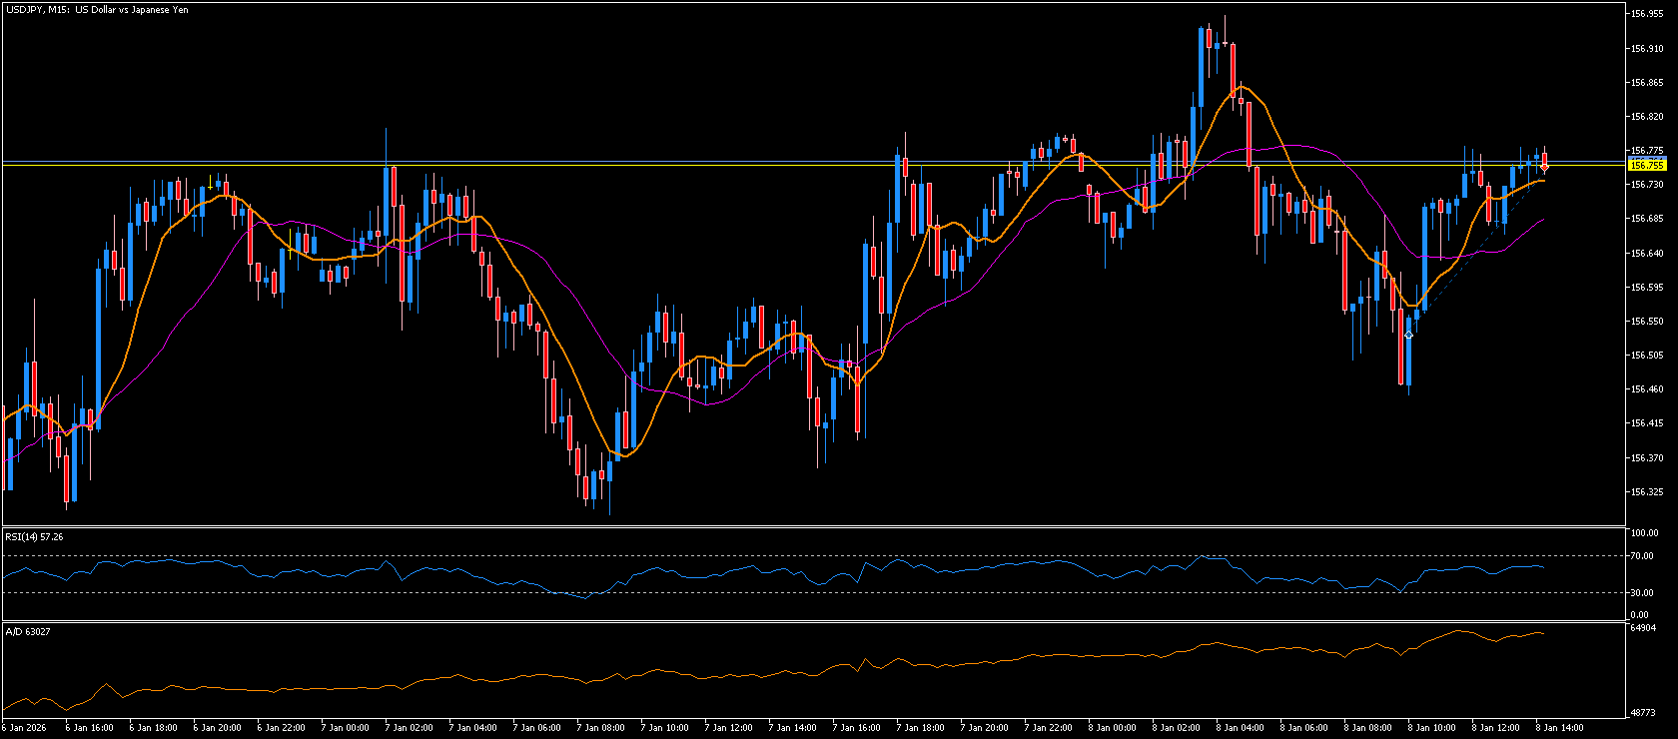
Task: Click the 8 Jan 14:00 time label
Action: click(x=1562, y=728)
